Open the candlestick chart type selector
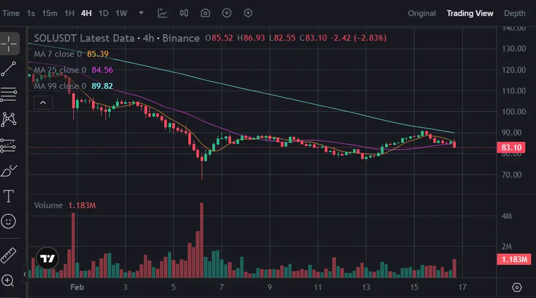This screenshot has height=298, width=536. pyautogui.click(x=184, y=13)
